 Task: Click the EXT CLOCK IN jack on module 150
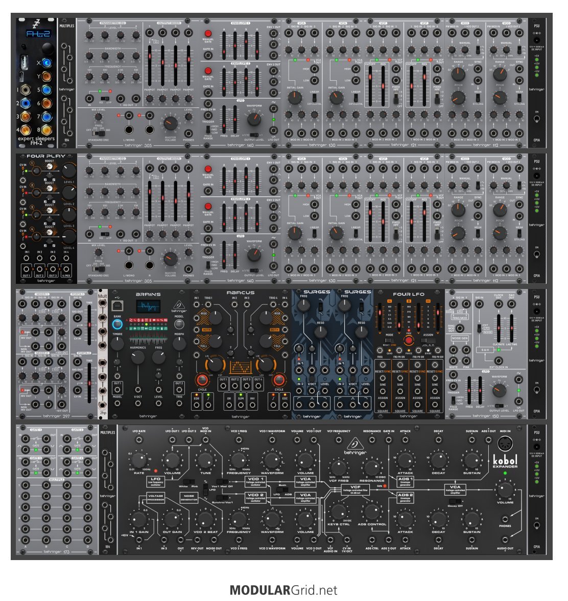pos(499,361)
